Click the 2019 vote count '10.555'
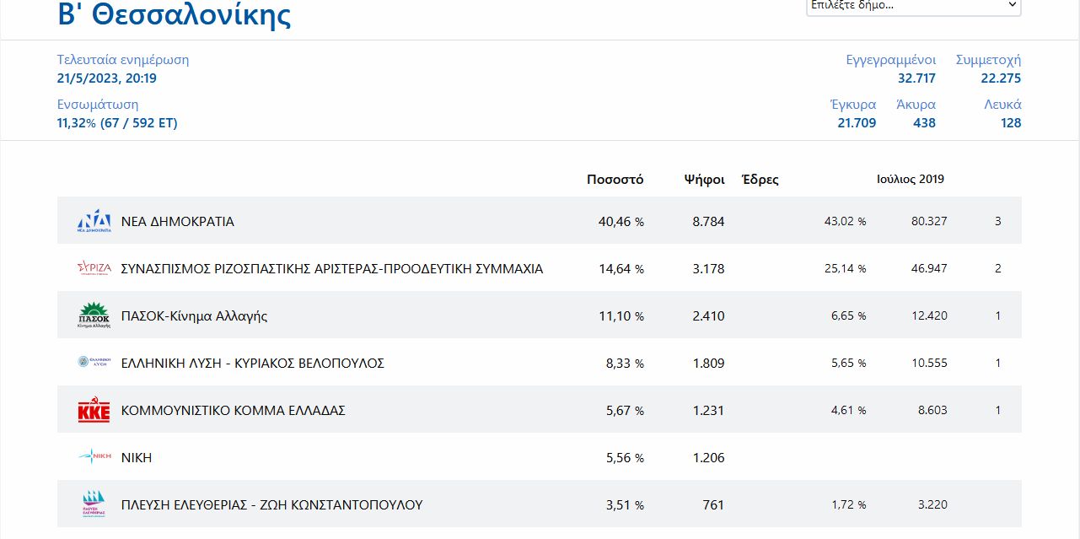 929,364
